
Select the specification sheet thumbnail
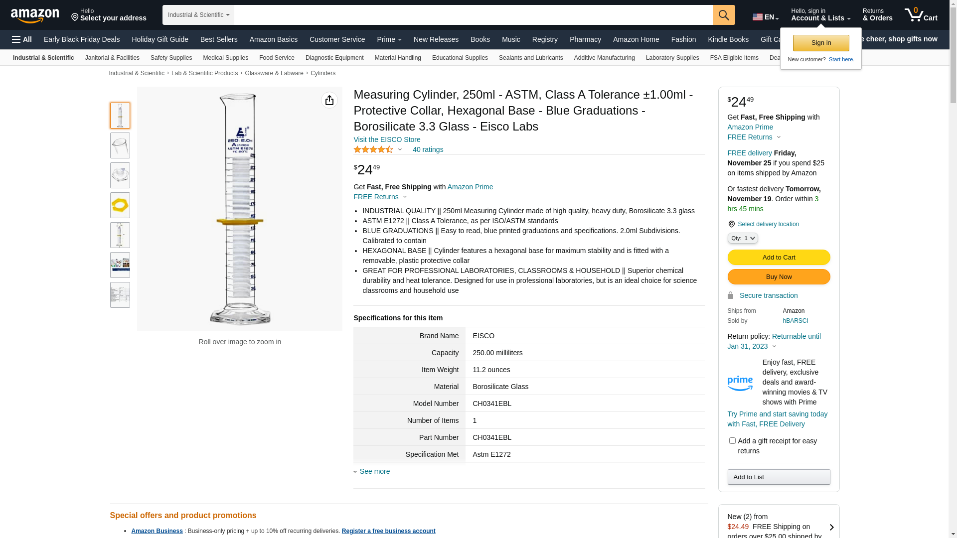[120, 295]
